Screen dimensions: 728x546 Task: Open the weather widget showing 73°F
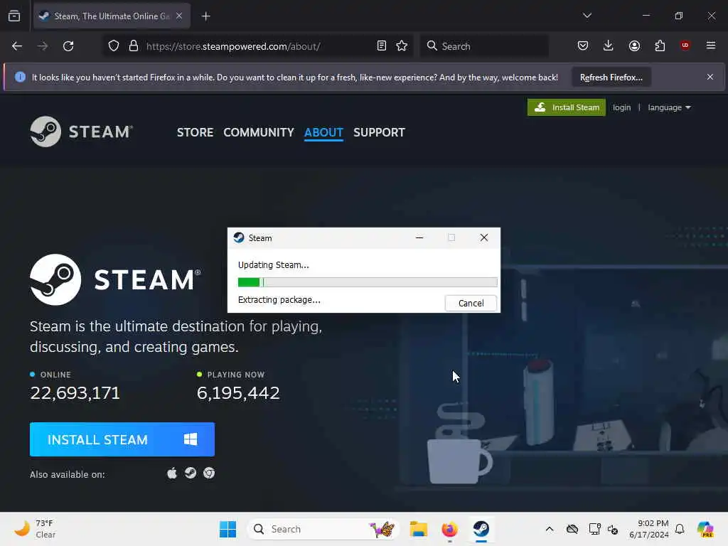(35, 529)
